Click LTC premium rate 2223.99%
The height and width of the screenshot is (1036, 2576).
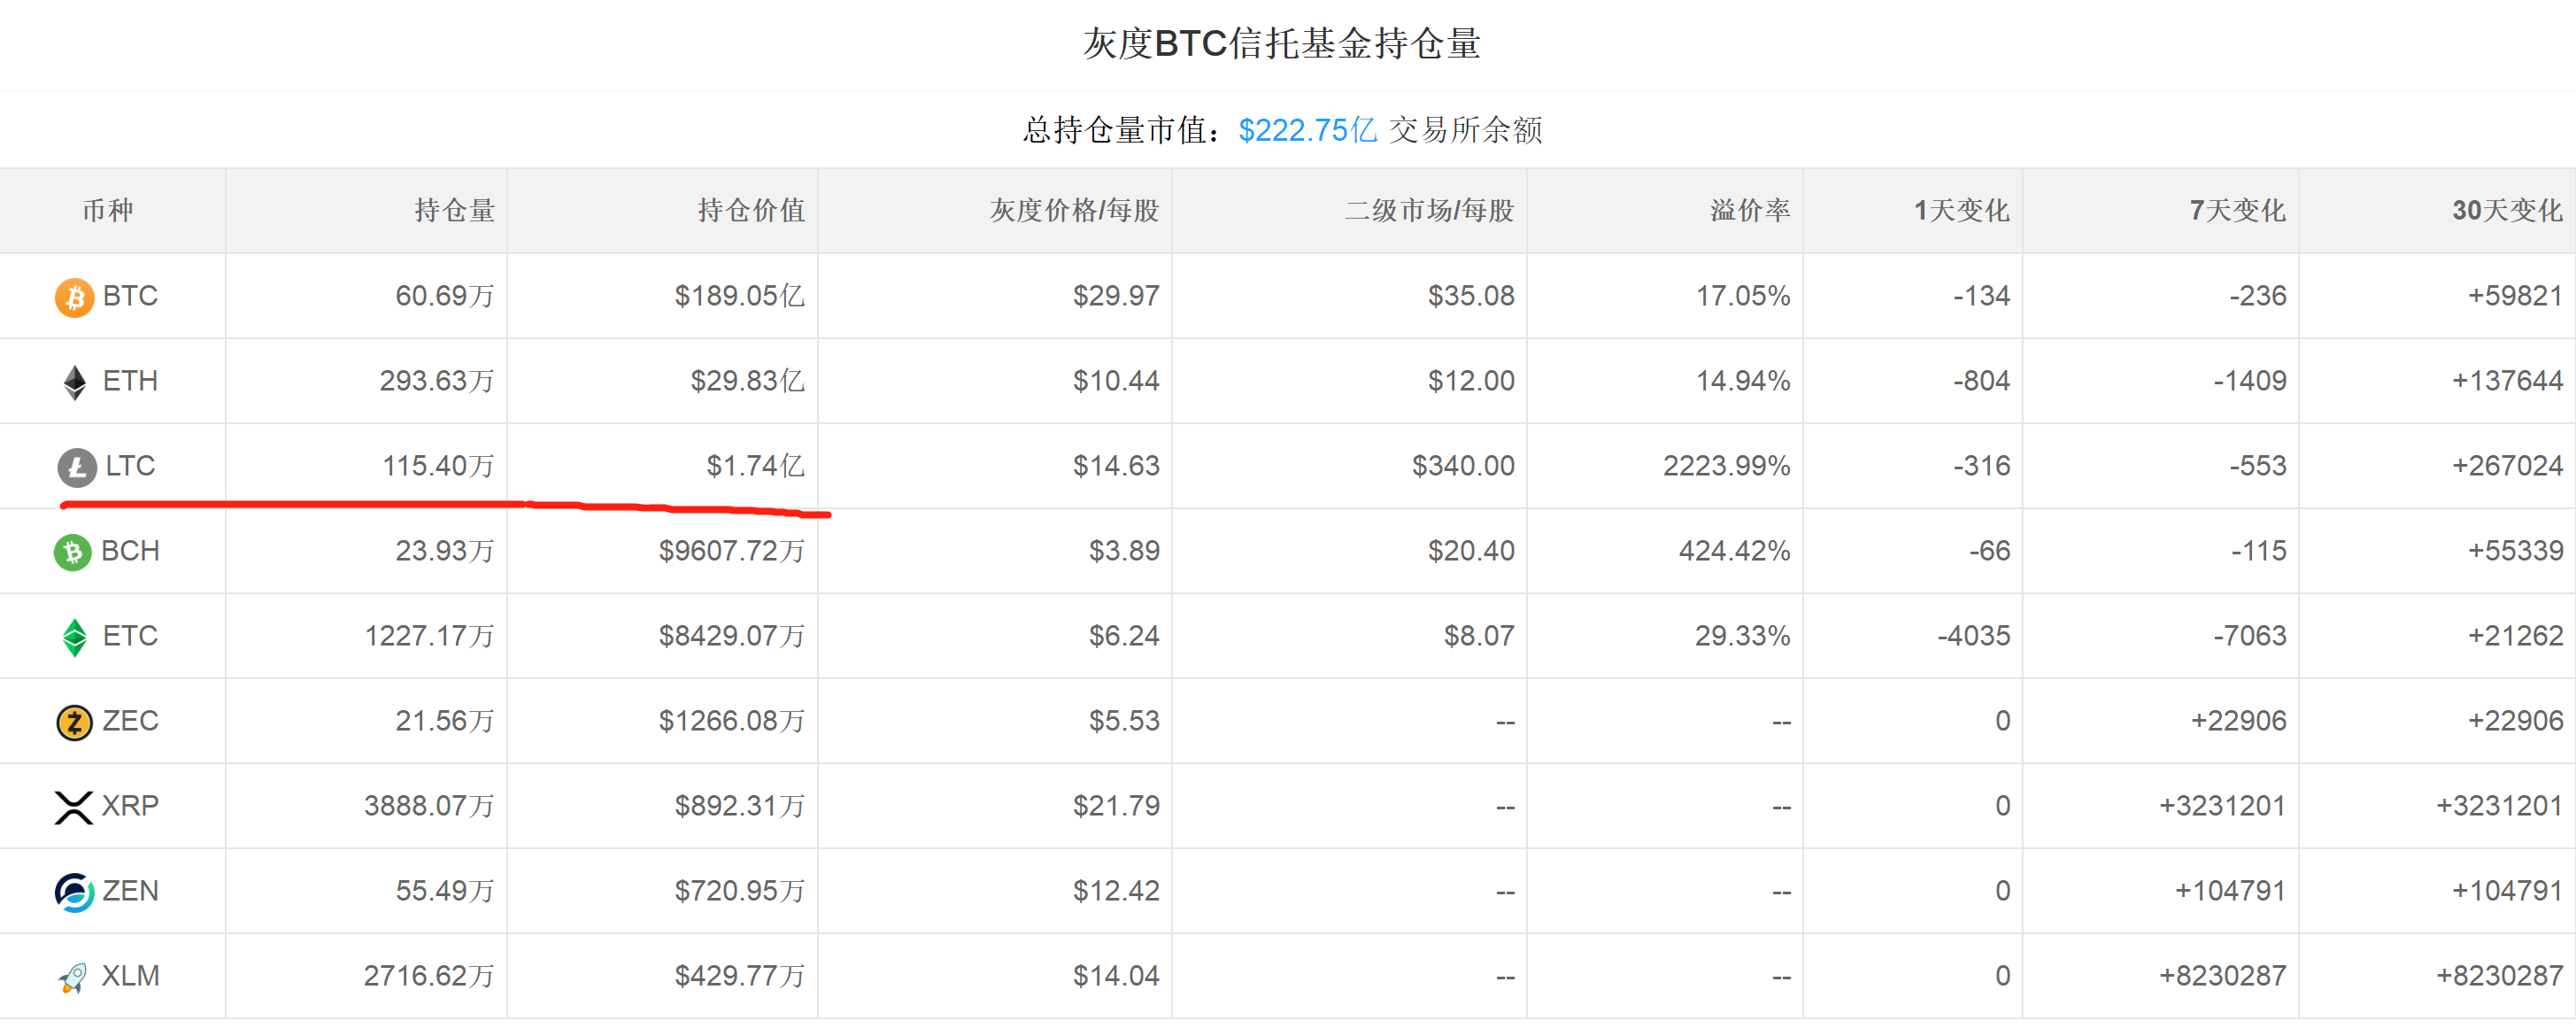(x=1727, y=466)
